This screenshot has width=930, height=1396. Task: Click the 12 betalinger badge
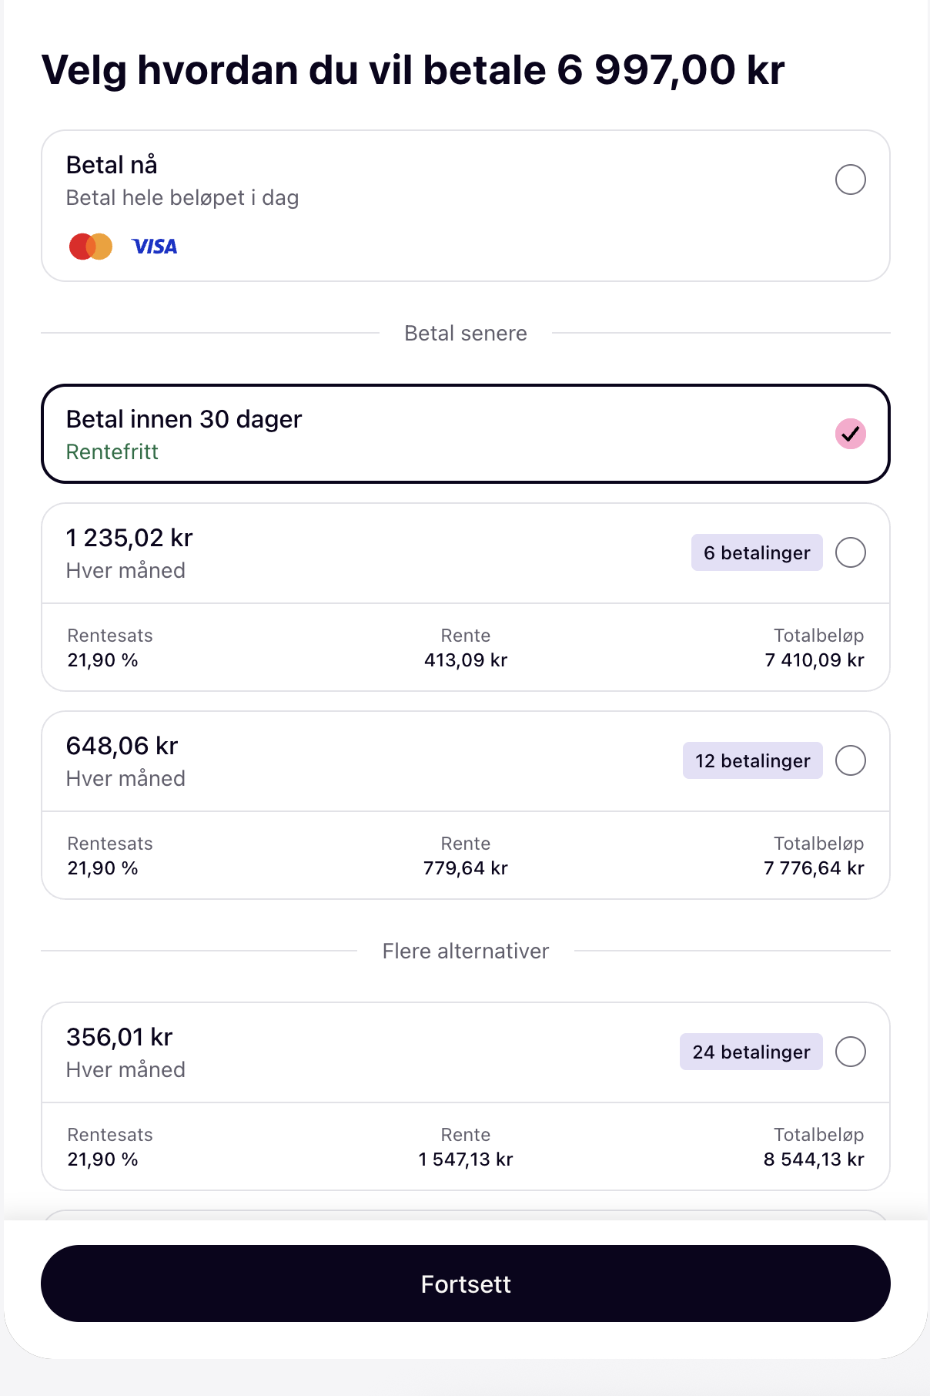coord(752,760)
